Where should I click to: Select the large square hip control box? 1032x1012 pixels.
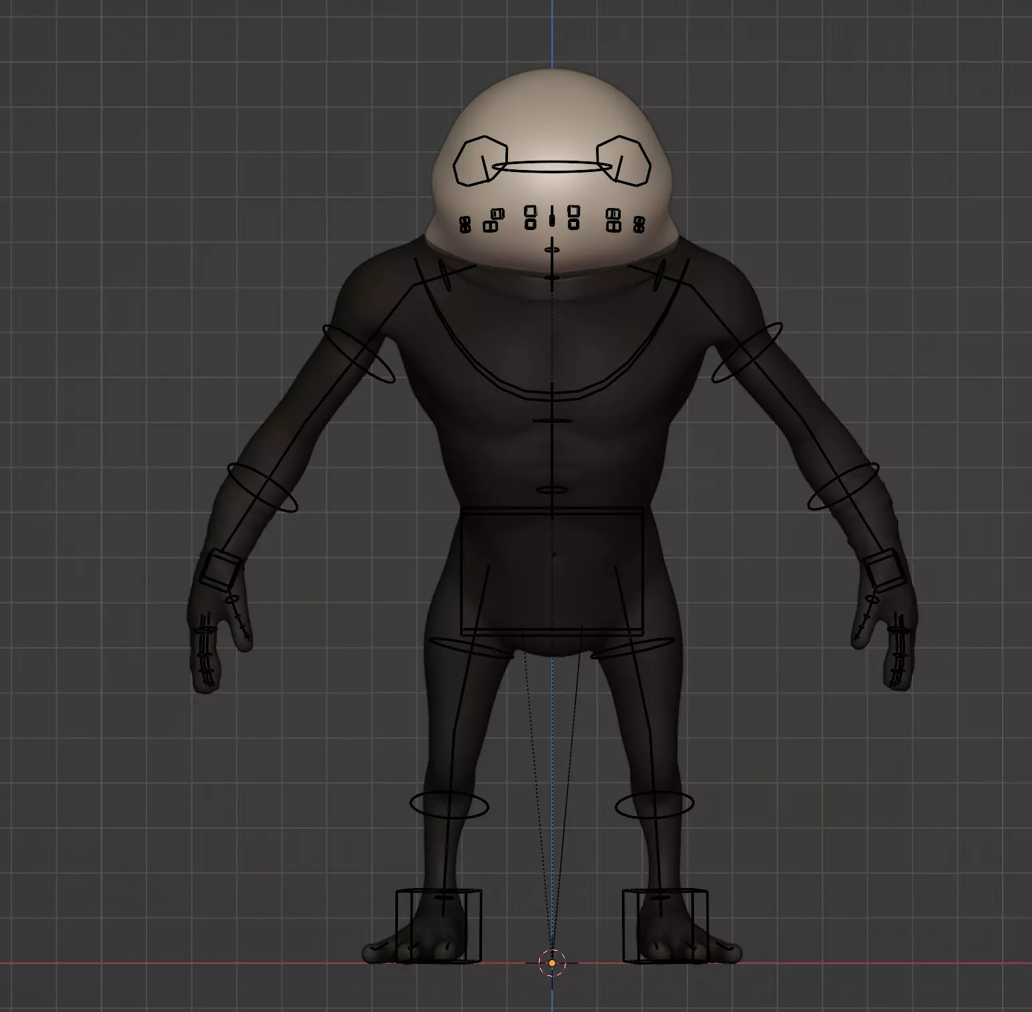coord(552,571)
